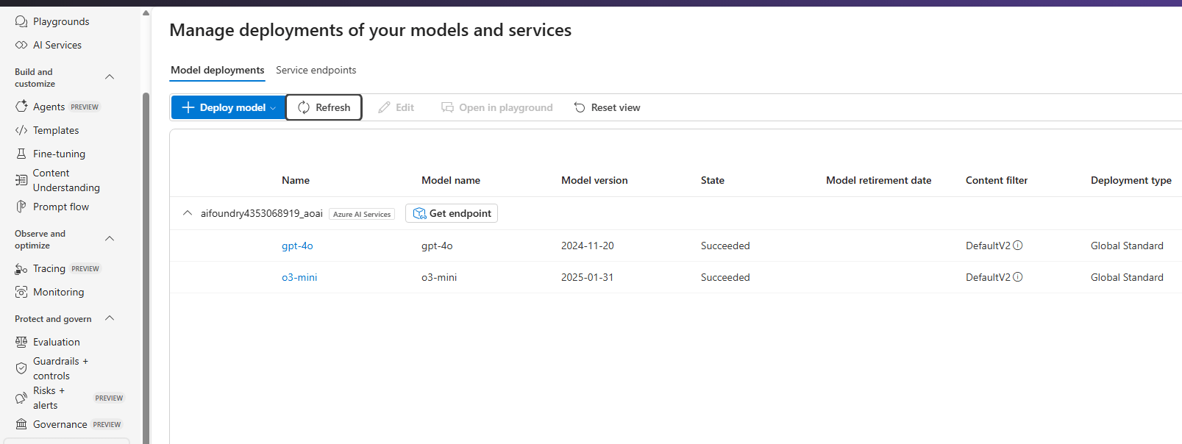Click the PREVIEW badge beside Agents
The width and height of the screenshot is (1182, 444).
(x=85, y=107)
